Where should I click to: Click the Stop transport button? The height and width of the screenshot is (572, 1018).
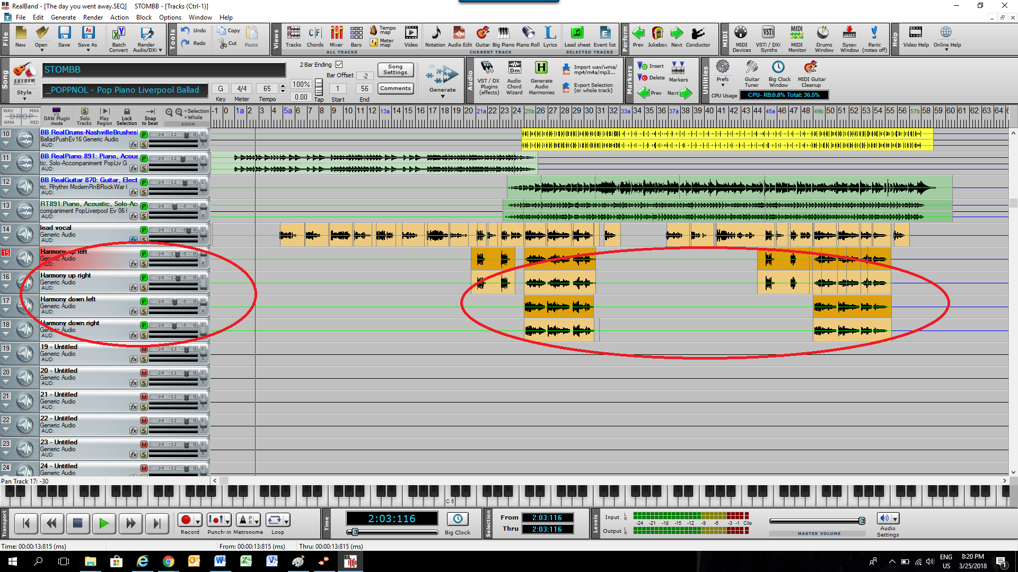click(x=77, y=523)
